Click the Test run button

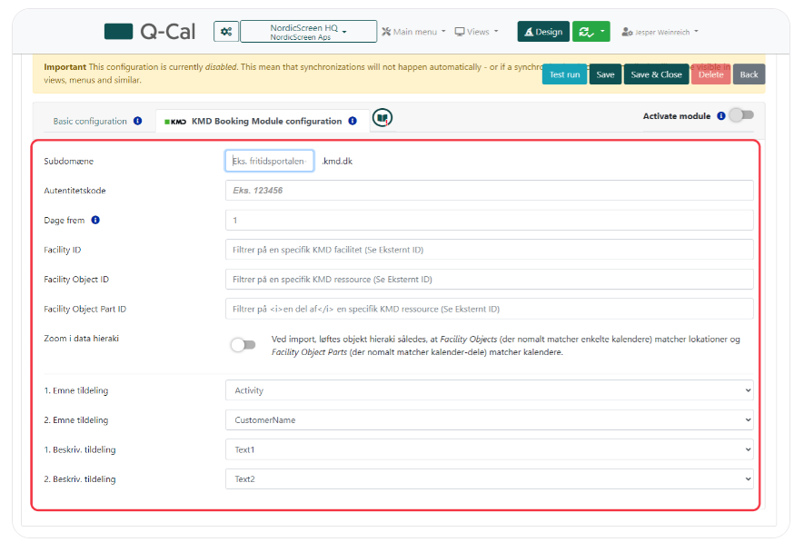pos(564,74)
